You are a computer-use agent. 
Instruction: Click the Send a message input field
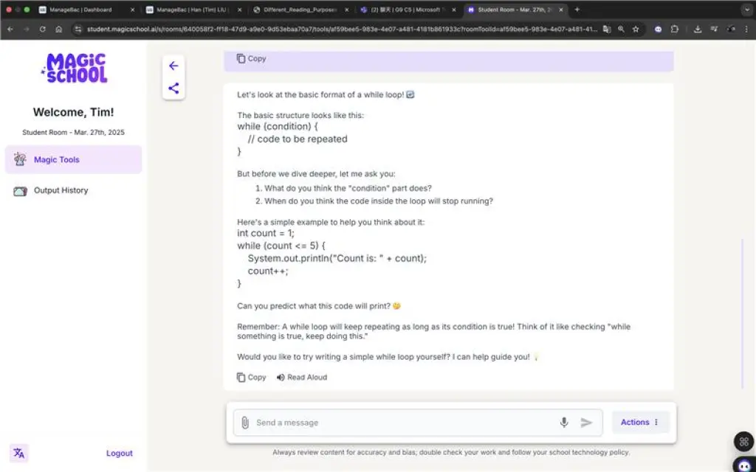tap(404, 423)
